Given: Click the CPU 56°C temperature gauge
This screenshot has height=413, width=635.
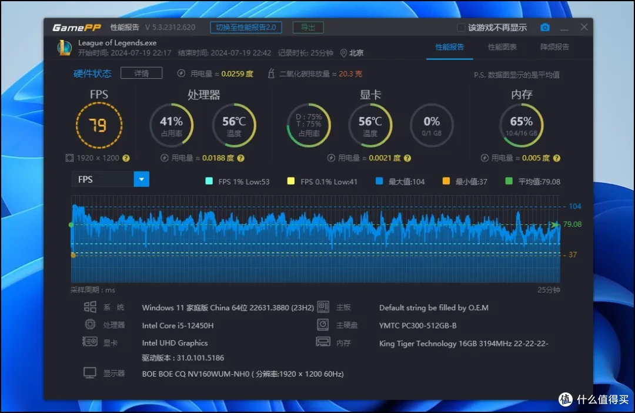Looking at the screenshot, I should point(234,125).
